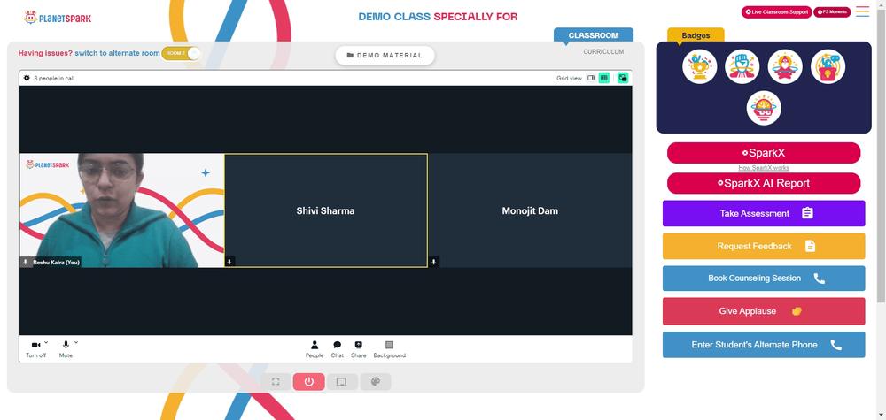Click Reshu Kalra's microphone status icon
Viewport: 886px width, 420px height.
pos(26,262)
